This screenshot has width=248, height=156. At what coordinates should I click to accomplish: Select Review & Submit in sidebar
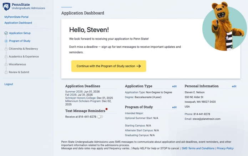(19, 72)
